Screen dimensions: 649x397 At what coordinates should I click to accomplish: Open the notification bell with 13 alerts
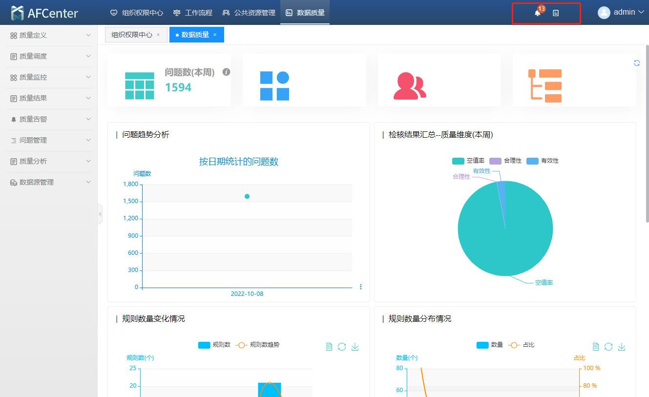pos(538,13)
